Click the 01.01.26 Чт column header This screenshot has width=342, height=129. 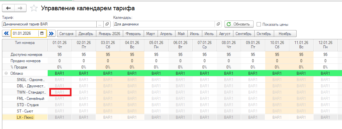tap(60, 45)
